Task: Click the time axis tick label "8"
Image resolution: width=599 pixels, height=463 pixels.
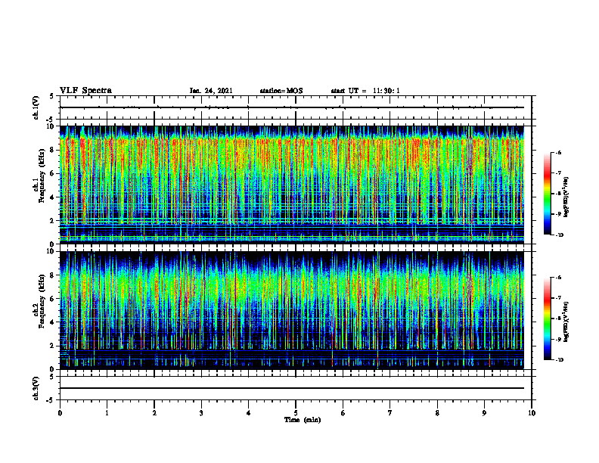Action: pos(437,413)
